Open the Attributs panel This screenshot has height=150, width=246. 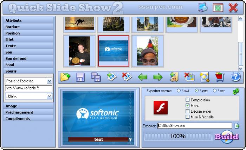[x=28, y=20]
